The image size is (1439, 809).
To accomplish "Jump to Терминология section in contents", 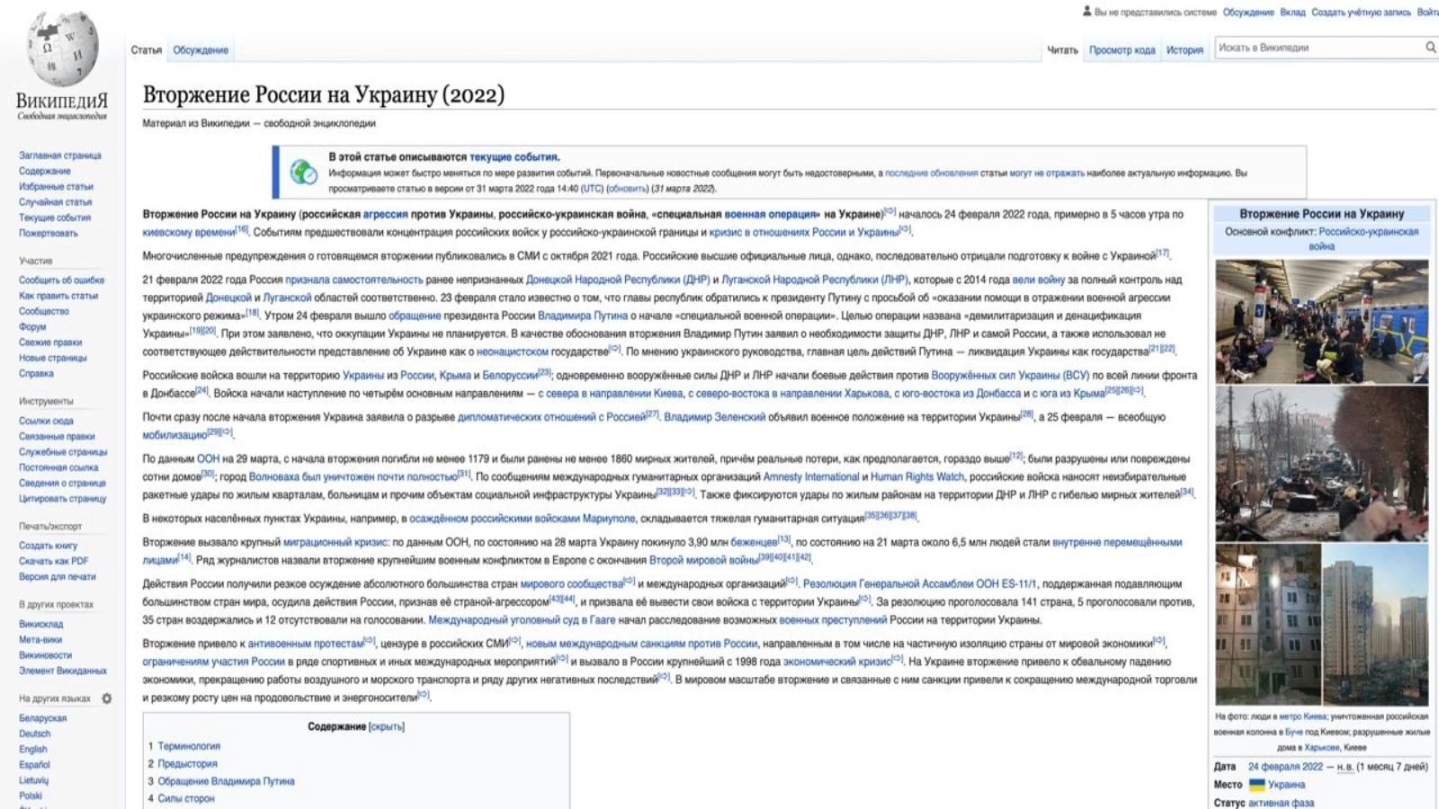I will click(x=189, y=746).
